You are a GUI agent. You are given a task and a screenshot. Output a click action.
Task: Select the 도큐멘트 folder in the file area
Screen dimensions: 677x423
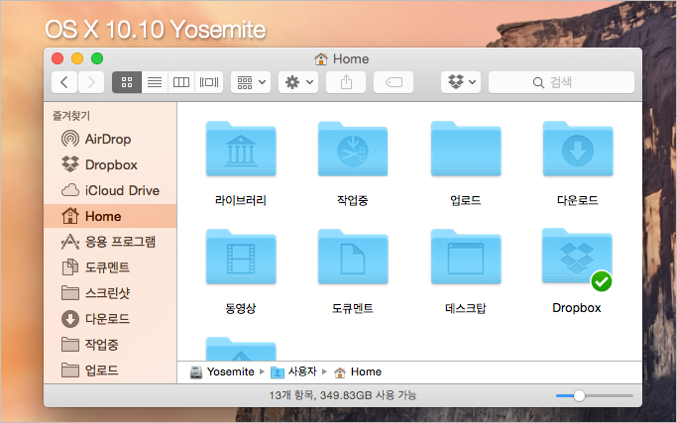(x=353, y=257)
